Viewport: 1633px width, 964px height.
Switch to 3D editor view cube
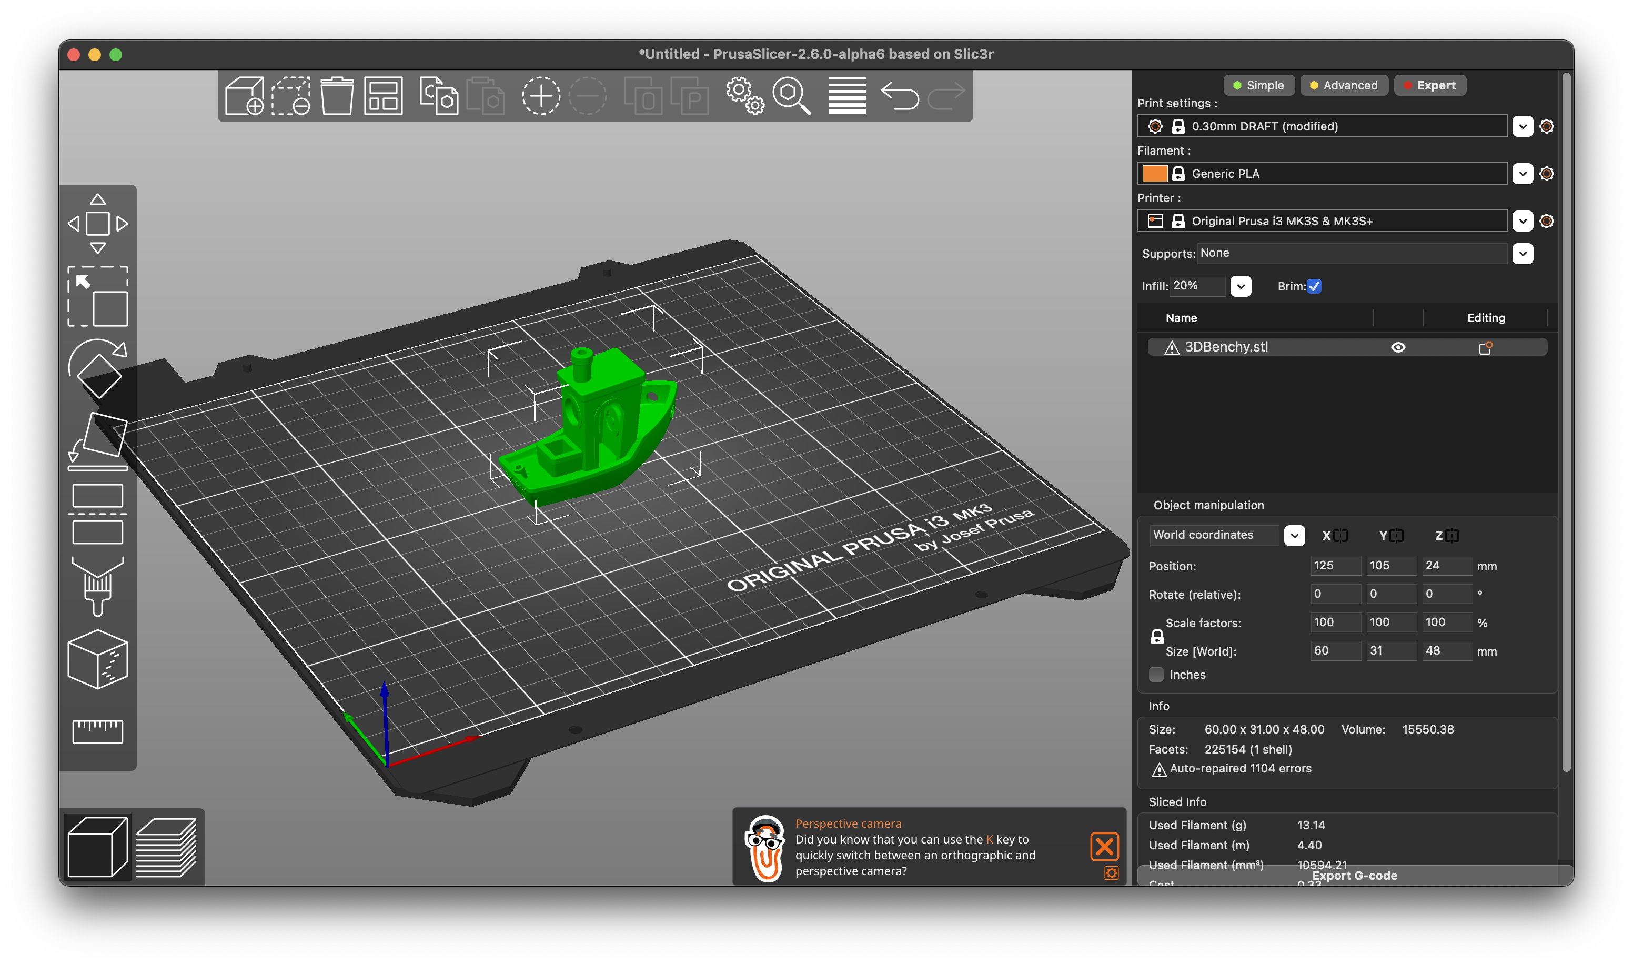(97, 848)
